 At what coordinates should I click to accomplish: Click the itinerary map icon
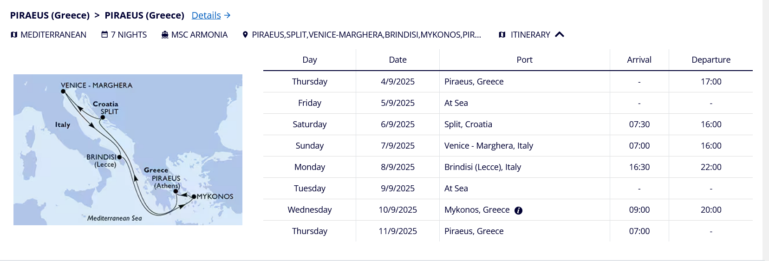coord(502,35)
